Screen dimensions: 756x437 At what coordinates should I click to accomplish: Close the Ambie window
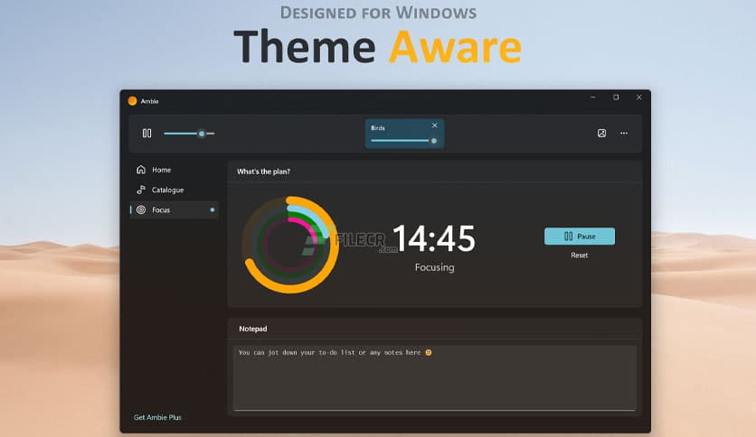[638, 98]
